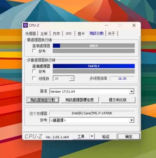The height and width of the screenshot is (158, 156).
Task: Open the 參考 <請選擇> processor dropdown
Action: (132, 120)
